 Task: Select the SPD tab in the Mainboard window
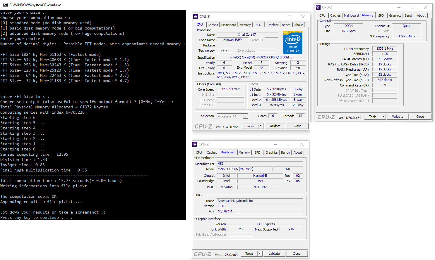(257, 152)
